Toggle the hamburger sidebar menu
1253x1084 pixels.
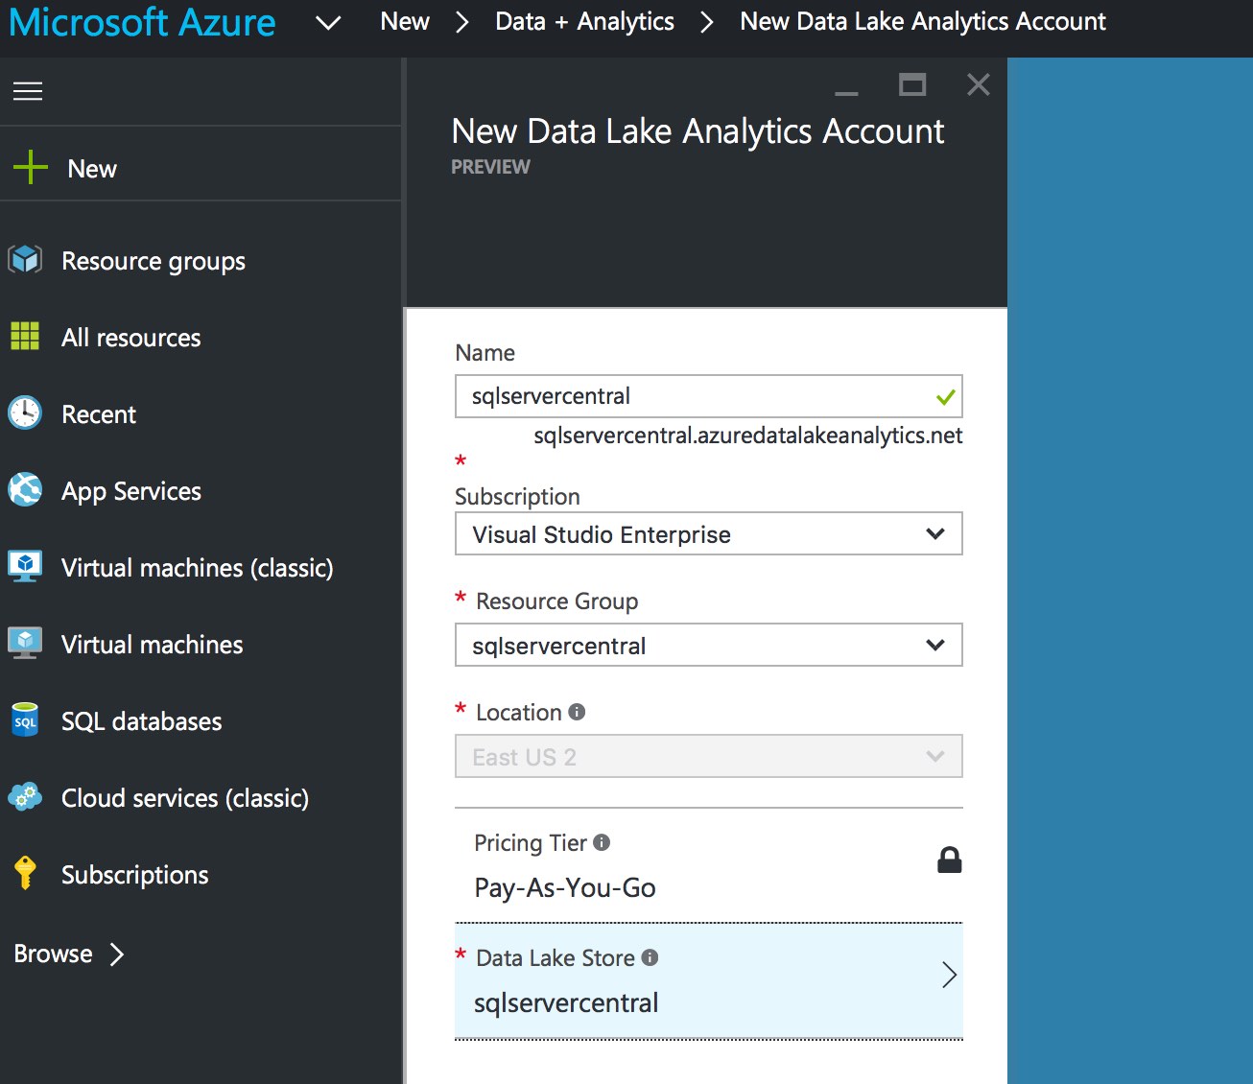click(28, 91)
